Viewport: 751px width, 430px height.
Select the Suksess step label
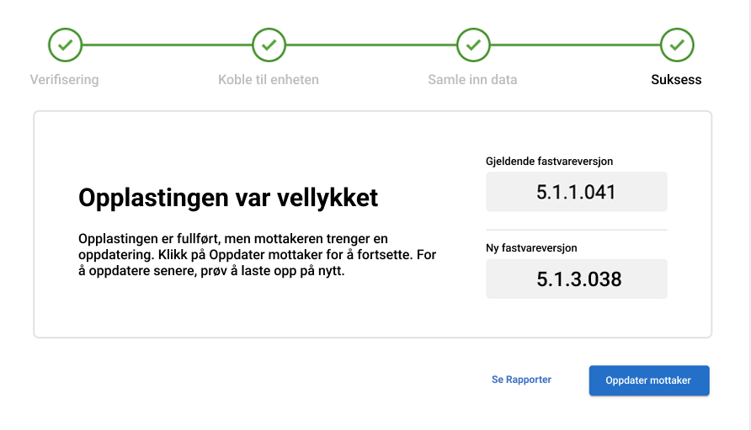tap(676, 80)
